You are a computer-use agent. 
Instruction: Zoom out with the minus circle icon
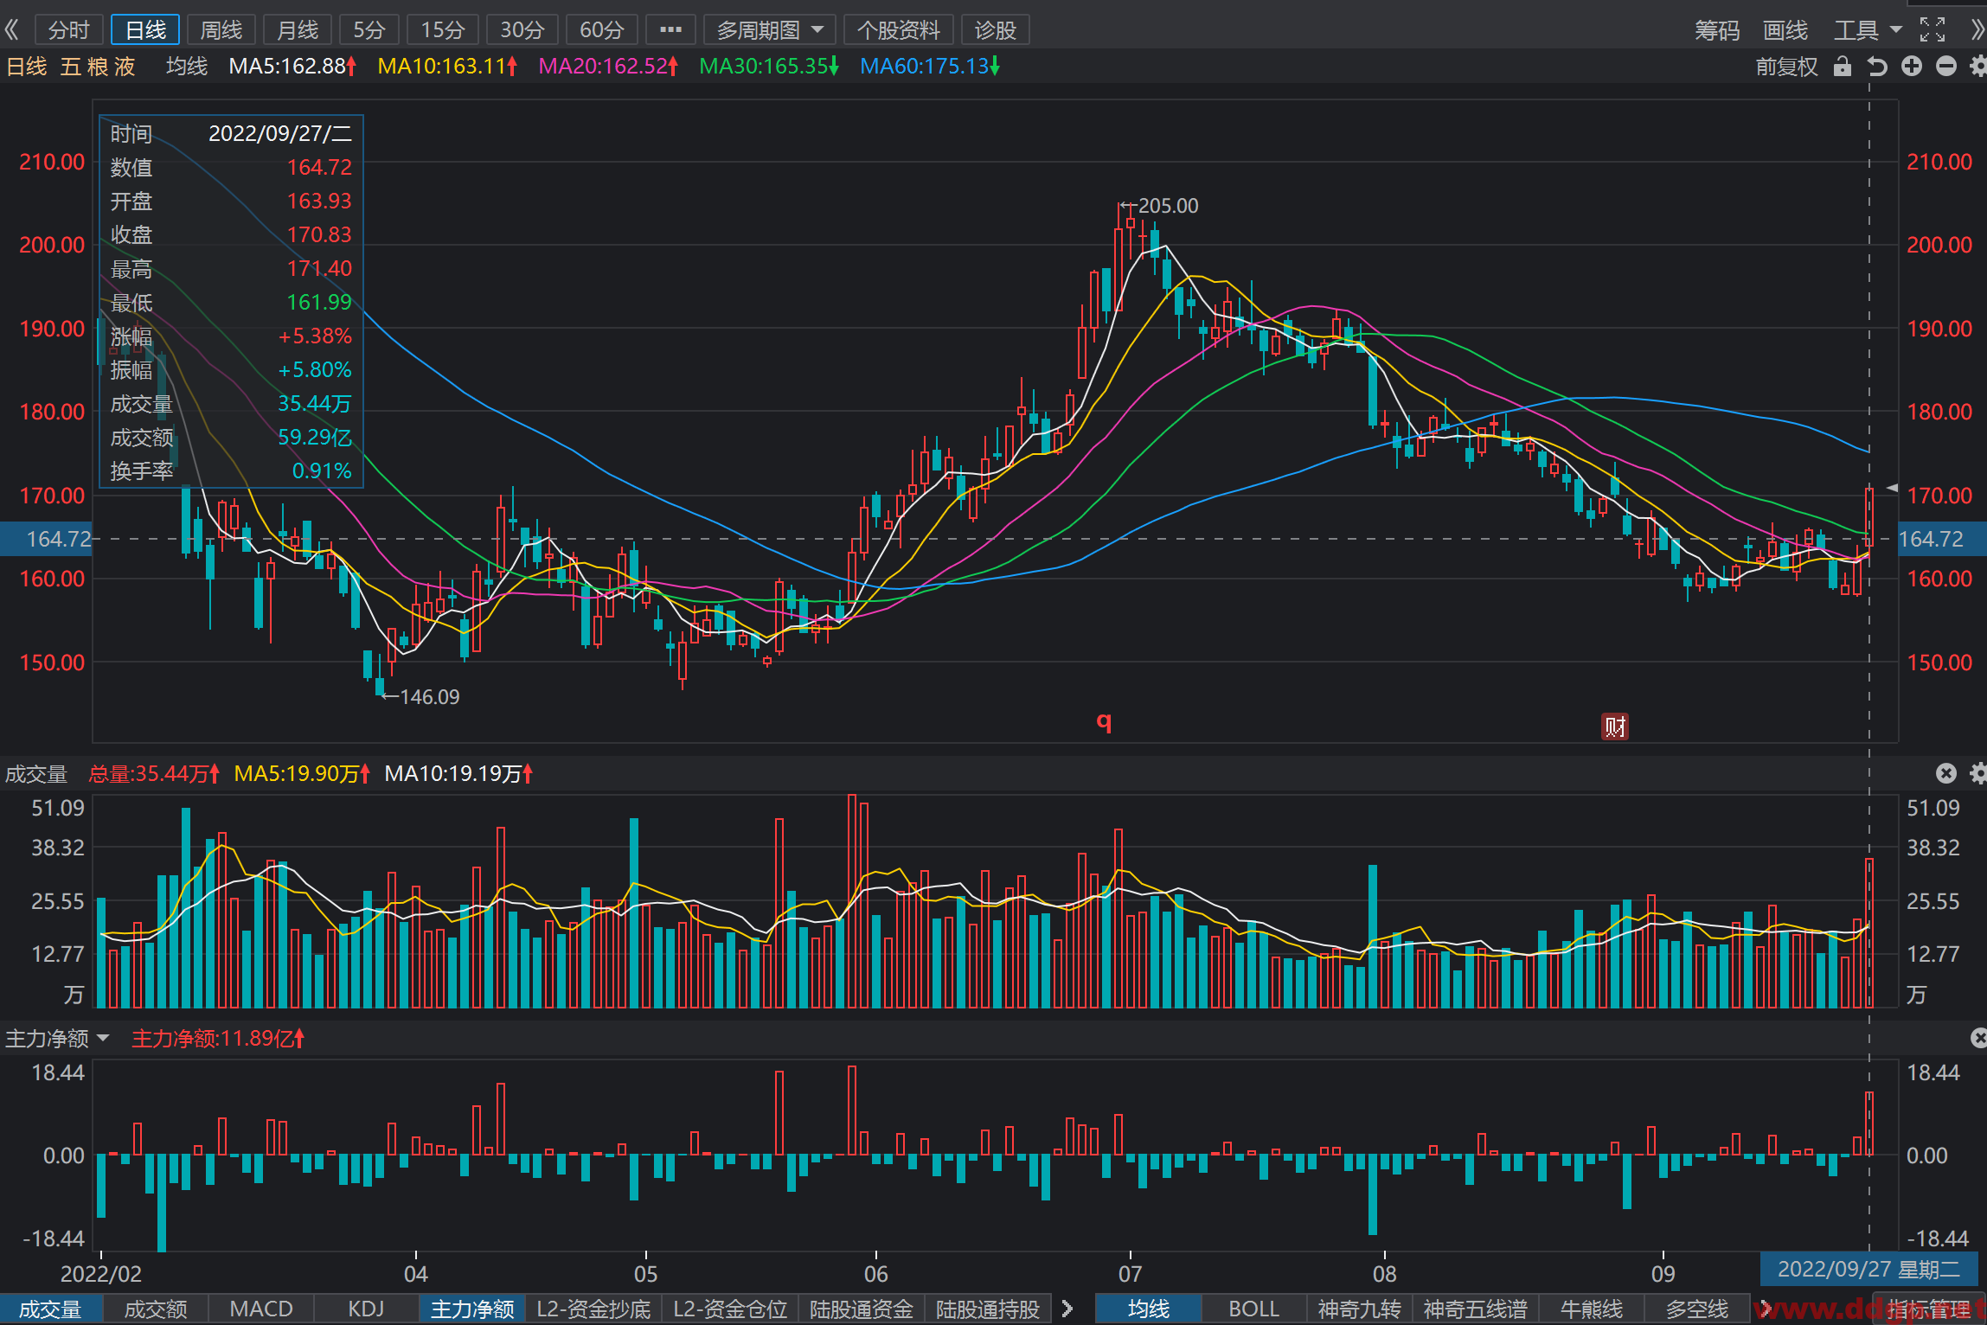1946,67
